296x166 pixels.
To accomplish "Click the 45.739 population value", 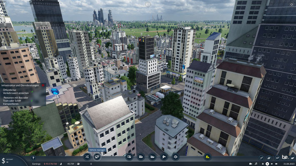I will pos(71,164).
